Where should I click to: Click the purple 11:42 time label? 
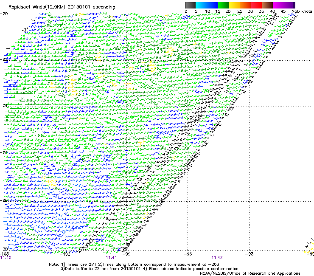click(217, 258)
